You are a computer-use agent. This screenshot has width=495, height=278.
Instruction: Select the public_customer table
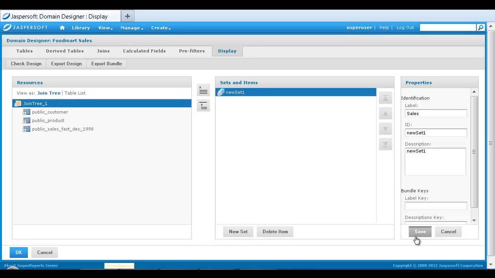pos(50,112)
